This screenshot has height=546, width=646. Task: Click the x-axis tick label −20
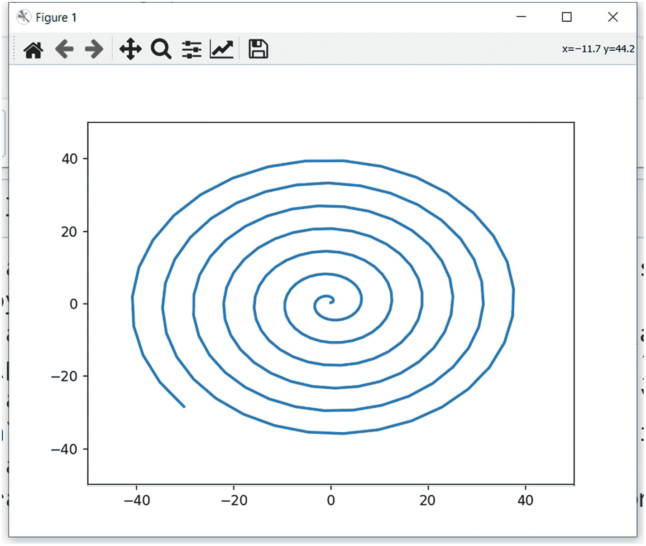(234, 500)
